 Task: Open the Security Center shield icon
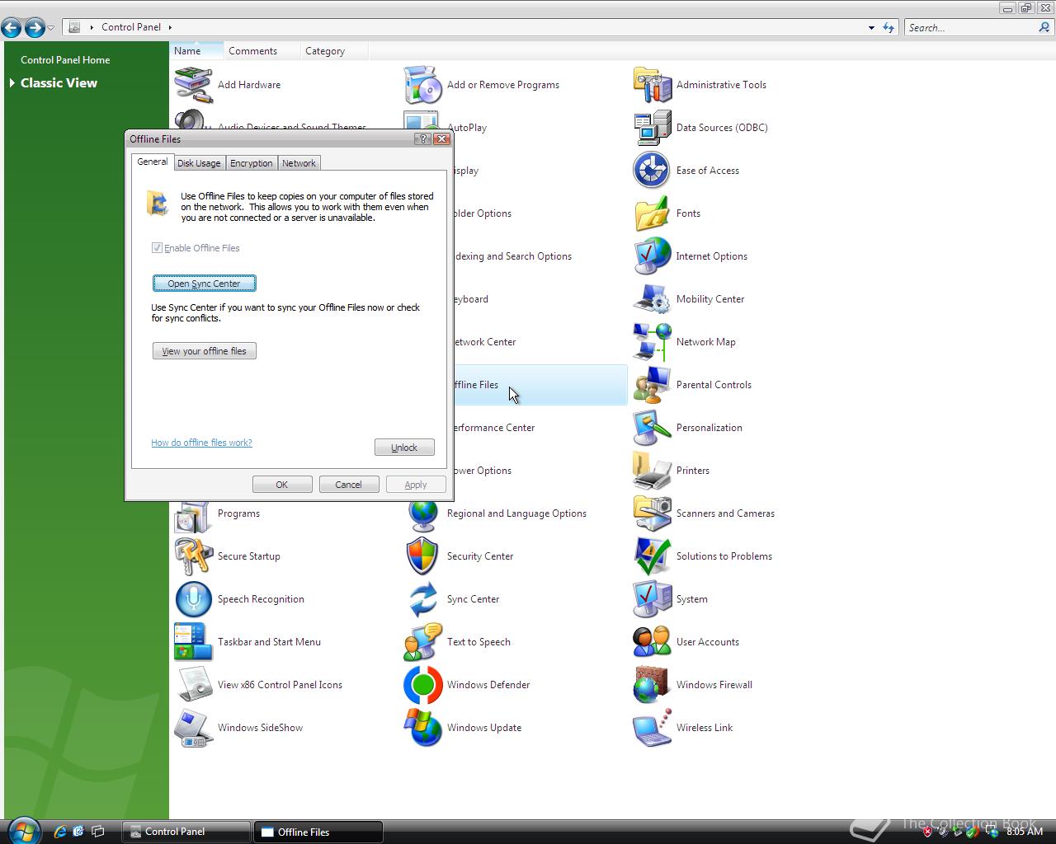(x=422, y=556)
